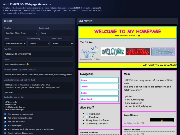The height and width of the screenshot is (135, 180).
Task: Click the envelope icon beside Email me
Action: pyautogui.click(x=87, y=117)
